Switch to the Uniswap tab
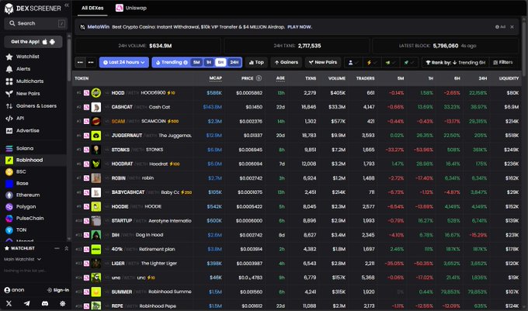Image resolution: width=528 pixels, height=311 pixels. click(131, 8)
